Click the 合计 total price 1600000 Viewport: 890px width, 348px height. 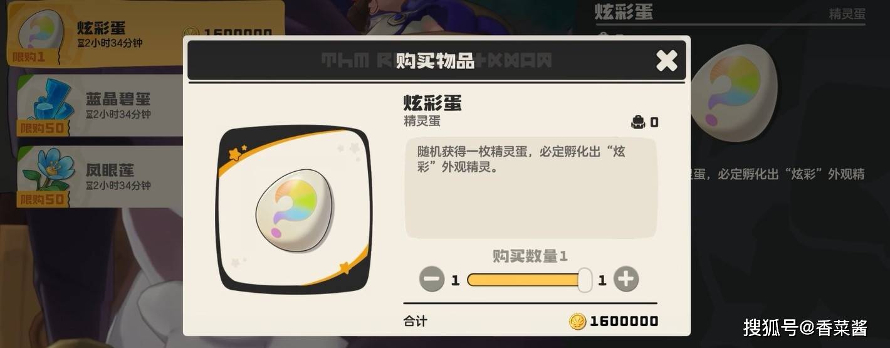pyautogui.click(x=624, y=322)
